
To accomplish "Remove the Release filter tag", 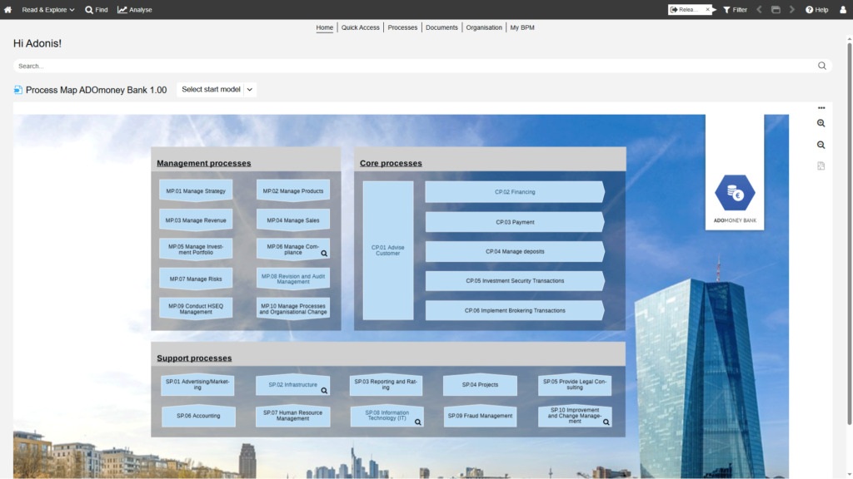I will [x=707, y=10].
